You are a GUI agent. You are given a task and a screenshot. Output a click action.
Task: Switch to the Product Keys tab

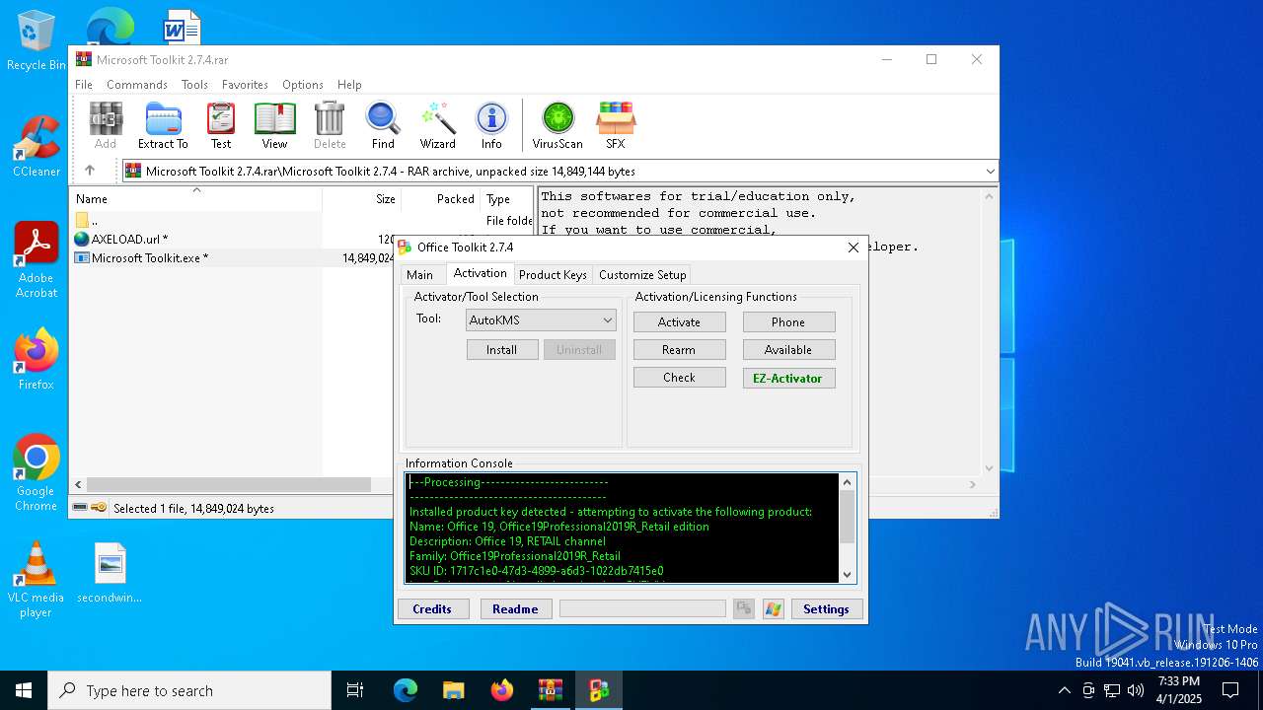pyautogui.click(x=553, y=275)
